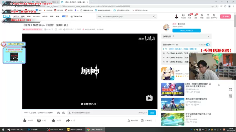Screen dimensions: 236x132
Task: Open the 大会员 membership icon
Action: pos(183,16)
